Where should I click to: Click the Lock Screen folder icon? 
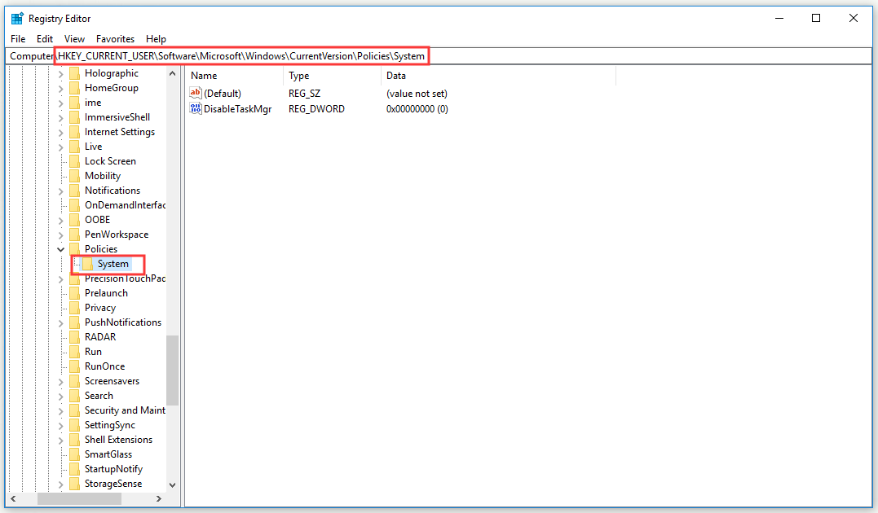[x=75, y=161]
